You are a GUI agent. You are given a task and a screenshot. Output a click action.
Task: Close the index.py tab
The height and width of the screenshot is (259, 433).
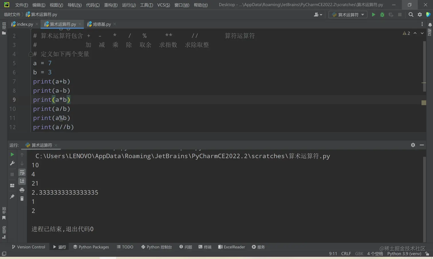37,24
